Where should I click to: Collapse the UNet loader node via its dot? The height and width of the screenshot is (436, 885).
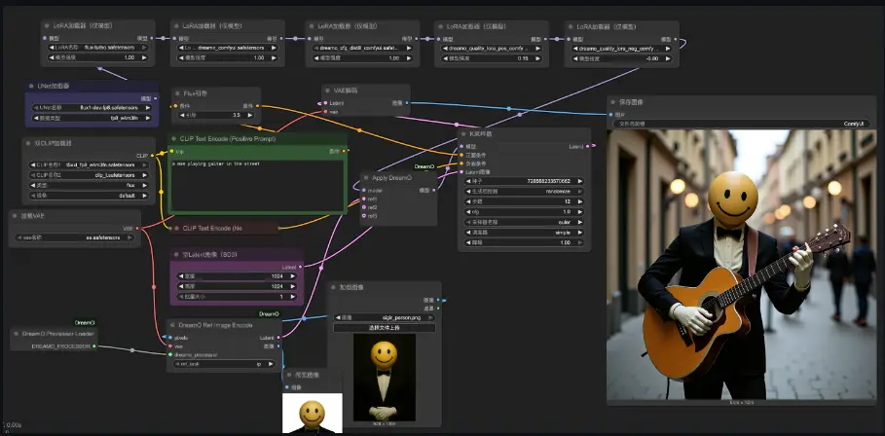[x=32, y=87]
